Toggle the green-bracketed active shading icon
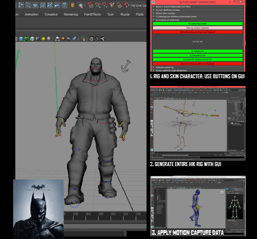The width and height of the screenshot is (257, 239). tap(26, 39)
